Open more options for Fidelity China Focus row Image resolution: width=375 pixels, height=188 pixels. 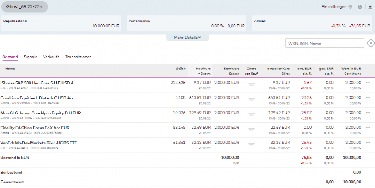[368, 128]
